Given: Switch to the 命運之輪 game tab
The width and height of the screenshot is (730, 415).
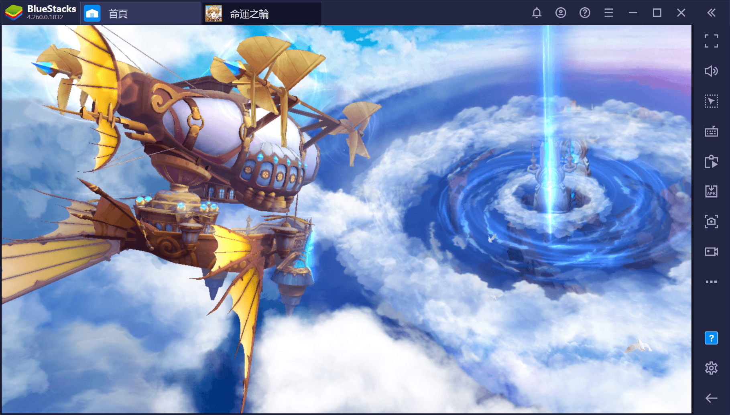Looking at the screenshot, I should [x=262, y=14].
